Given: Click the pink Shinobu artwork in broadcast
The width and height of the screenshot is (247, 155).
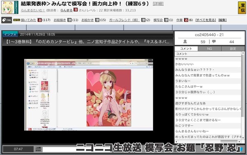Looking at the screenshot, I should (109, 98).
